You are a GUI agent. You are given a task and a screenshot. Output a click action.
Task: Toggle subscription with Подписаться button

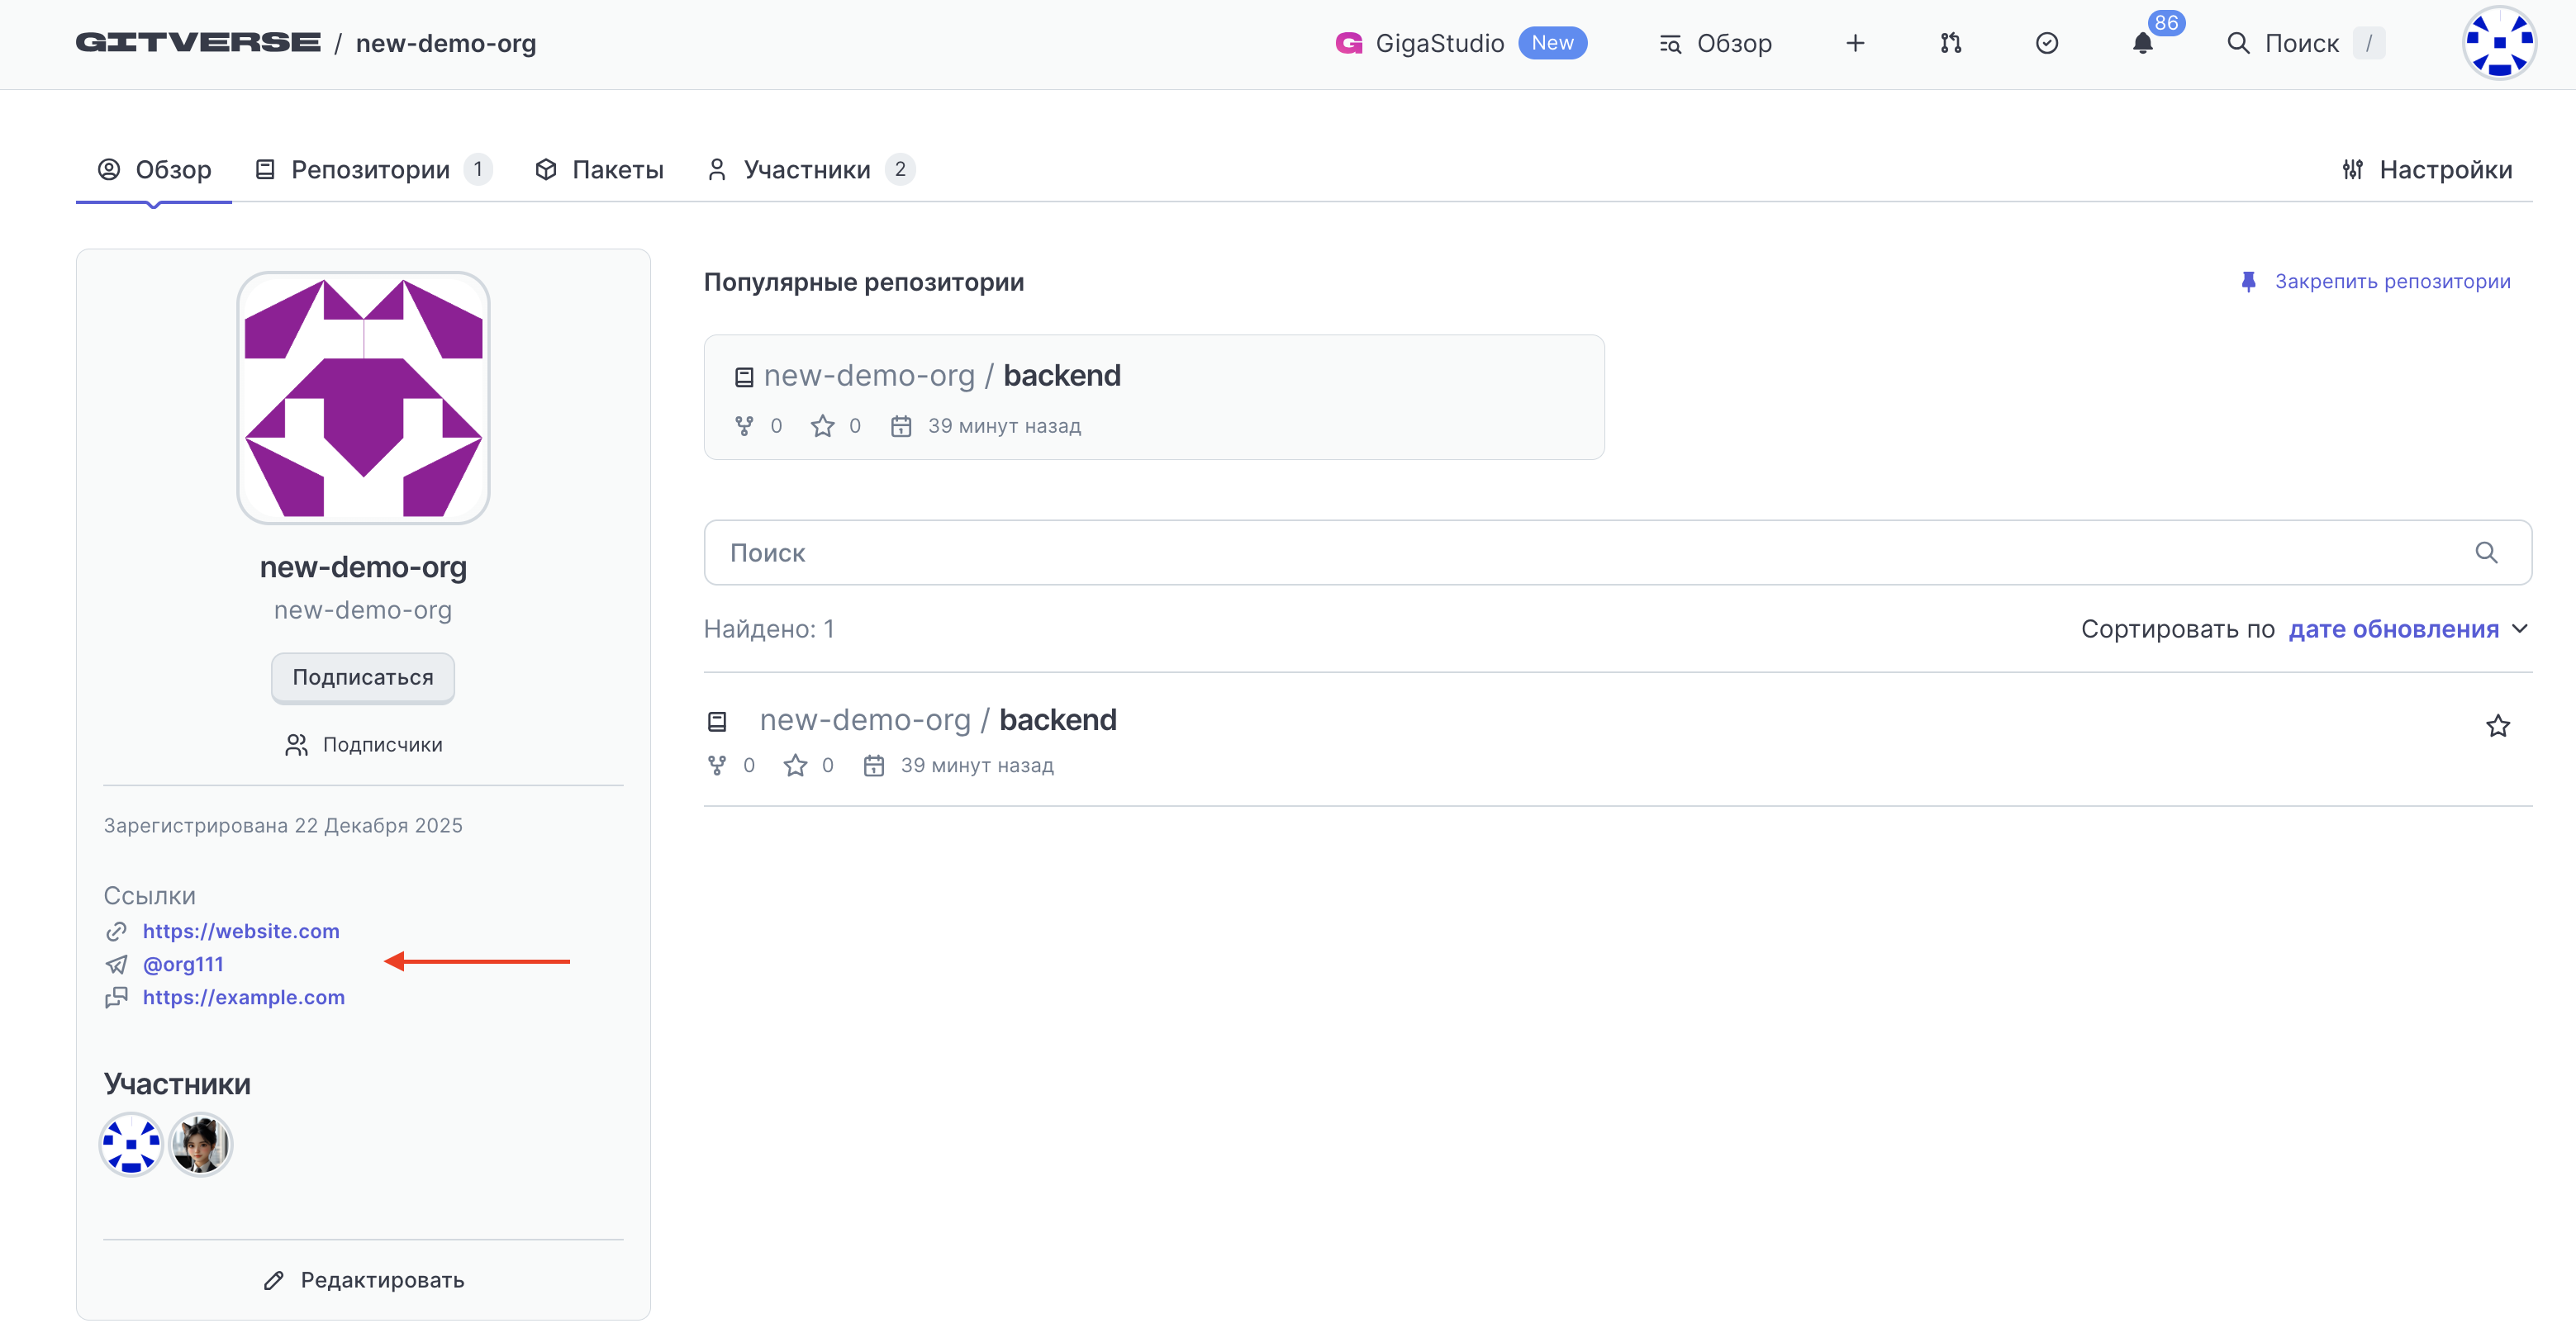click(x=362, y=677)
